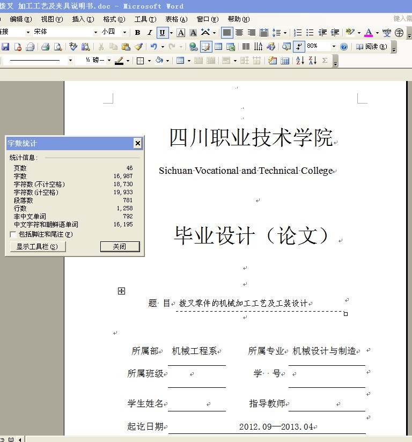Click the Permission restricted document icon

[x=18, y=47]
